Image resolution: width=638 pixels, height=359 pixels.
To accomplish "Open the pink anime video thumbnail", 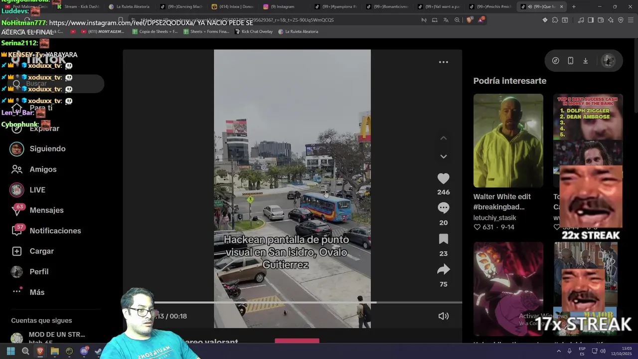I will click(x=508, y=289).
